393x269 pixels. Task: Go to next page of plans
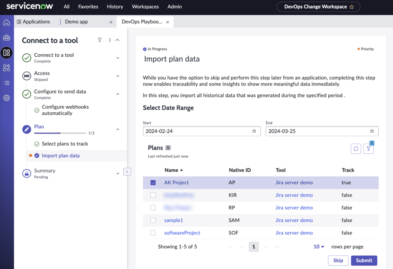pyautogui.click(x=265, y=247)
